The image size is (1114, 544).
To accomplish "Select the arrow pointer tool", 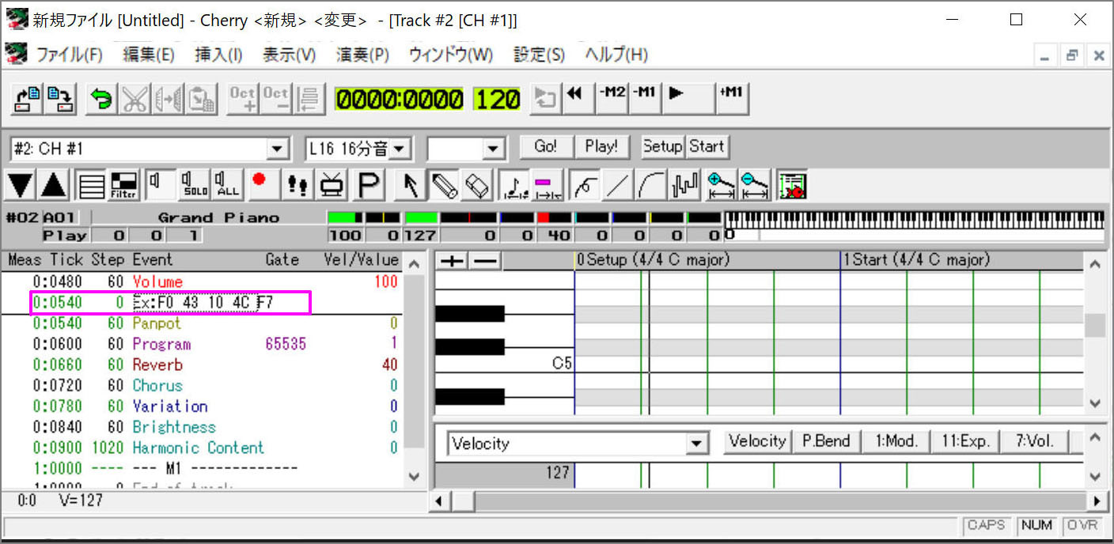I will click(x=411, y=185).
